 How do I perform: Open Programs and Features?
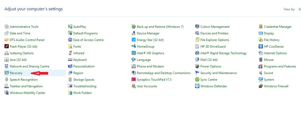[x=280, y=66]
